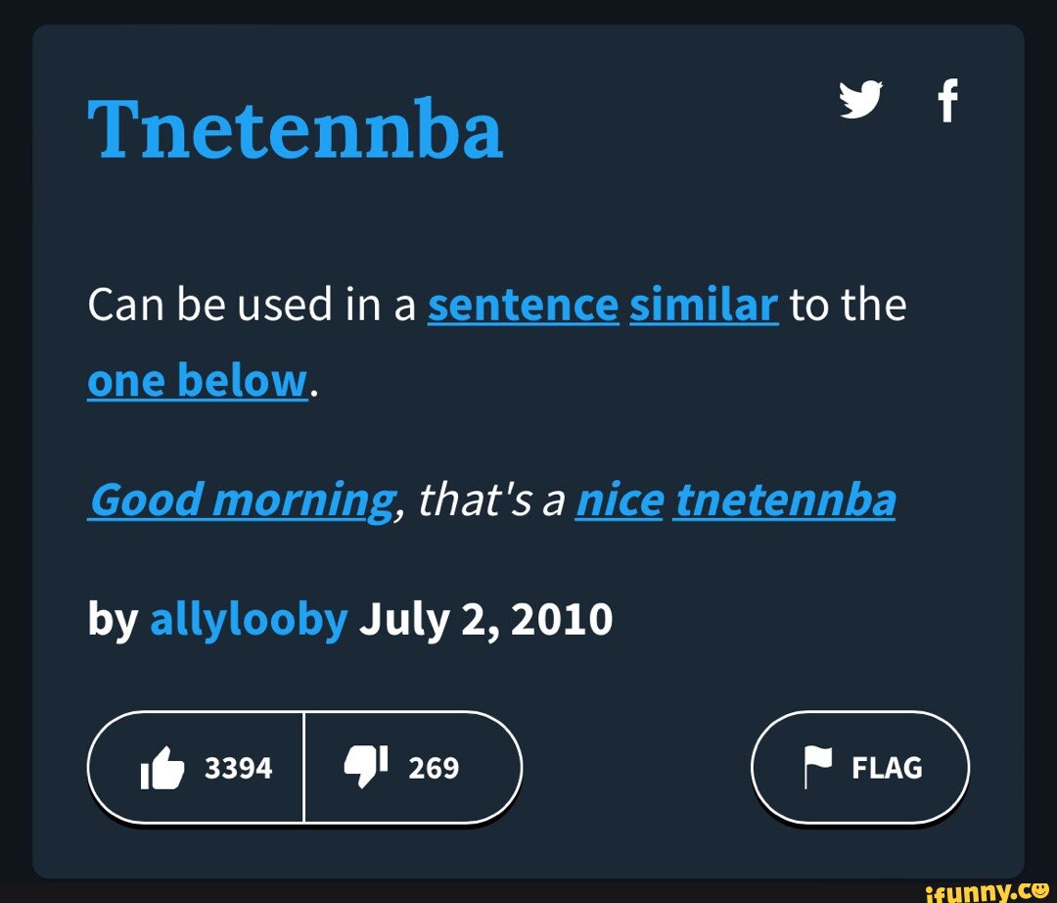
Task: Open the 'tnetennba' link in the example sentence
Action: point(785,499)
